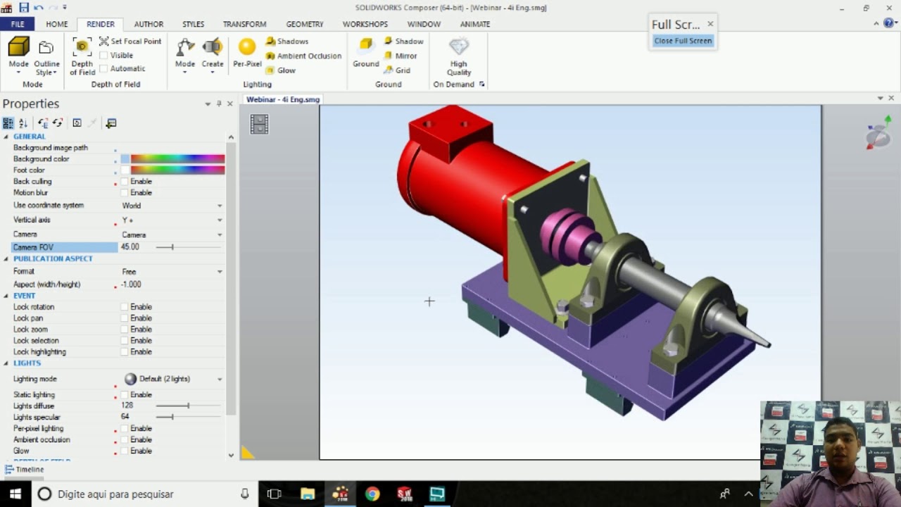Viewport: 901px width, 507px height.
Task: Enable the Static lighting checkbox
Action: tap(125, 395)
